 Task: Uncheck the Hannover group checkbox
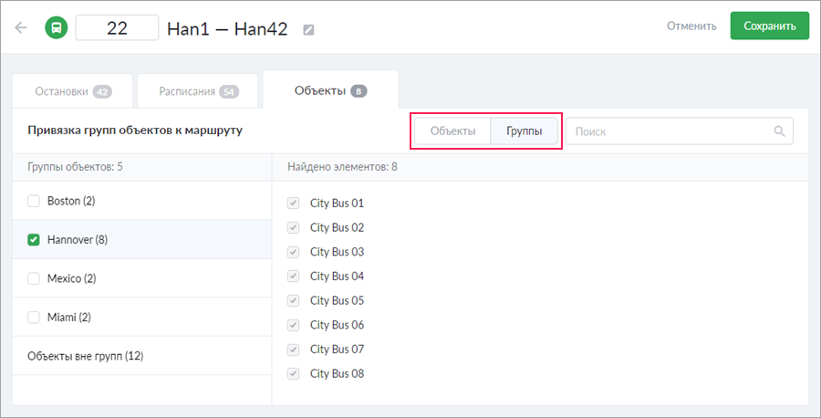pyautogui.click(x=34, y=240)
